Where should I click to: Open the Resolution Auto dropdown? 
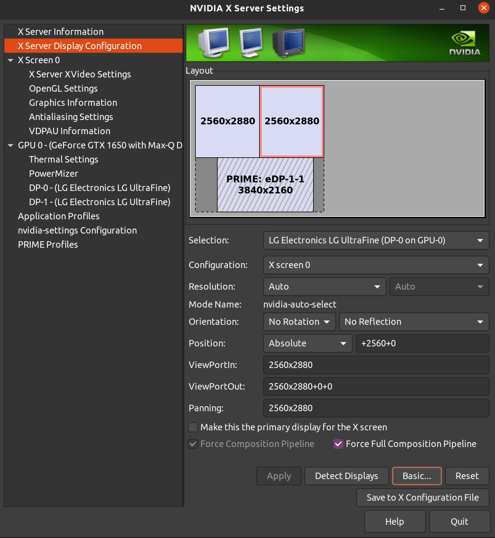click(325, 287)
